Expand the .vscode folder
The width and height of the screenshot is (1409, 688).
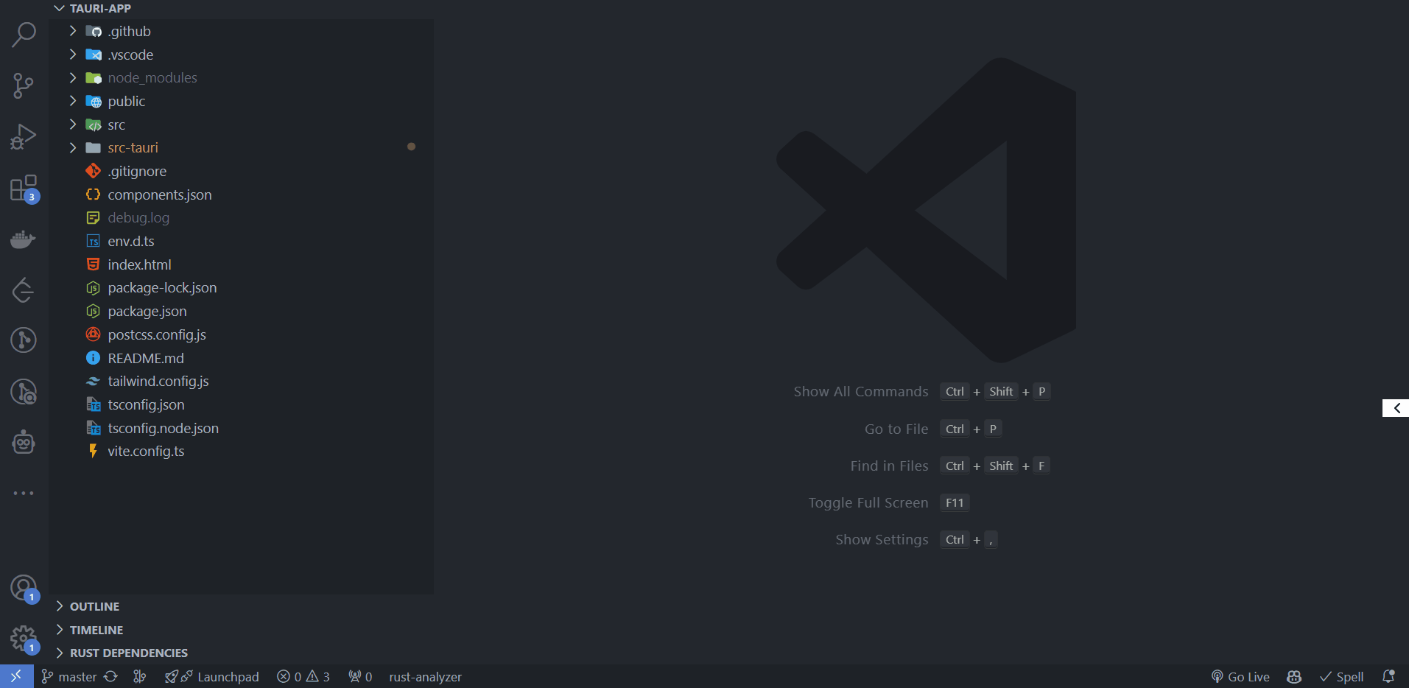[x=241, y=55]
